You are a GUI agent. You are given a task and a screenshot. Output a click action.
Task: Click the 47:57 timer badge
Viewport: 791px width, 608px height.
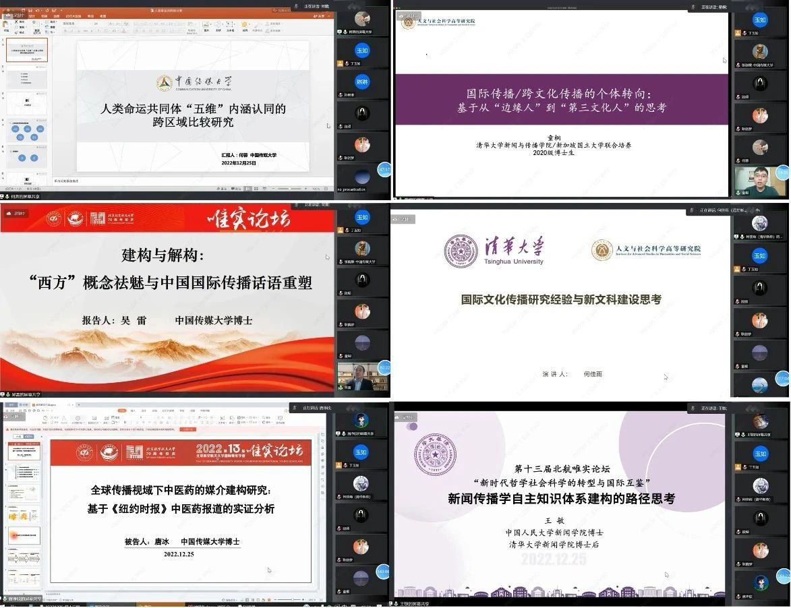point(384,170)
